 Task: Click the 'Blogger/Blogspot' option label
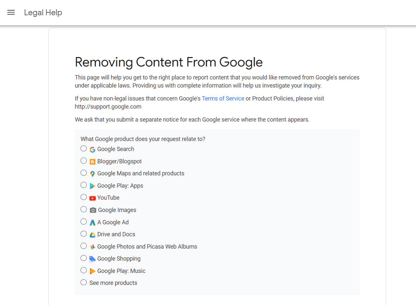(120, 162)
